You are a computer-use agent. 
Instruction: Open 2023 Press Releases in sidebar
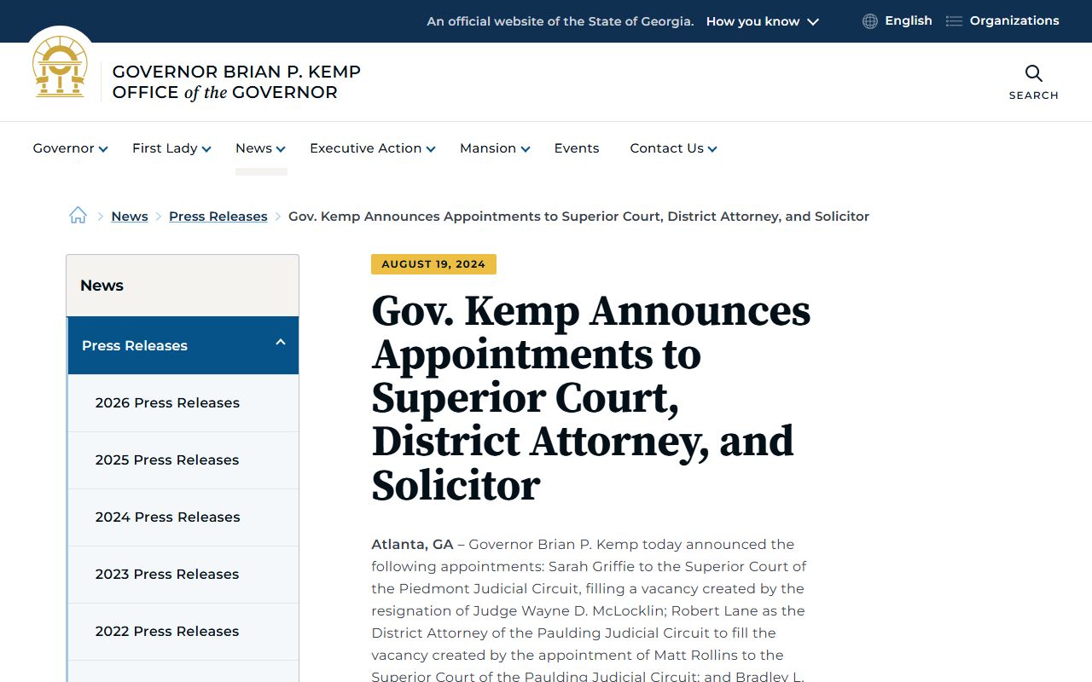(x=183, y=575)
